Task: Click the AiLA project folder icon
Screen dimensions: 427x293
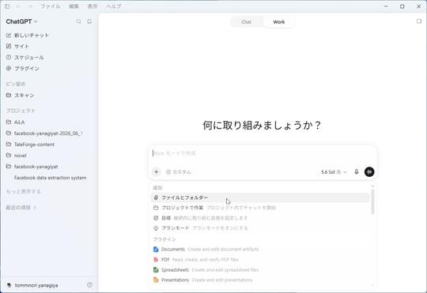Action: tap(9, 122)
